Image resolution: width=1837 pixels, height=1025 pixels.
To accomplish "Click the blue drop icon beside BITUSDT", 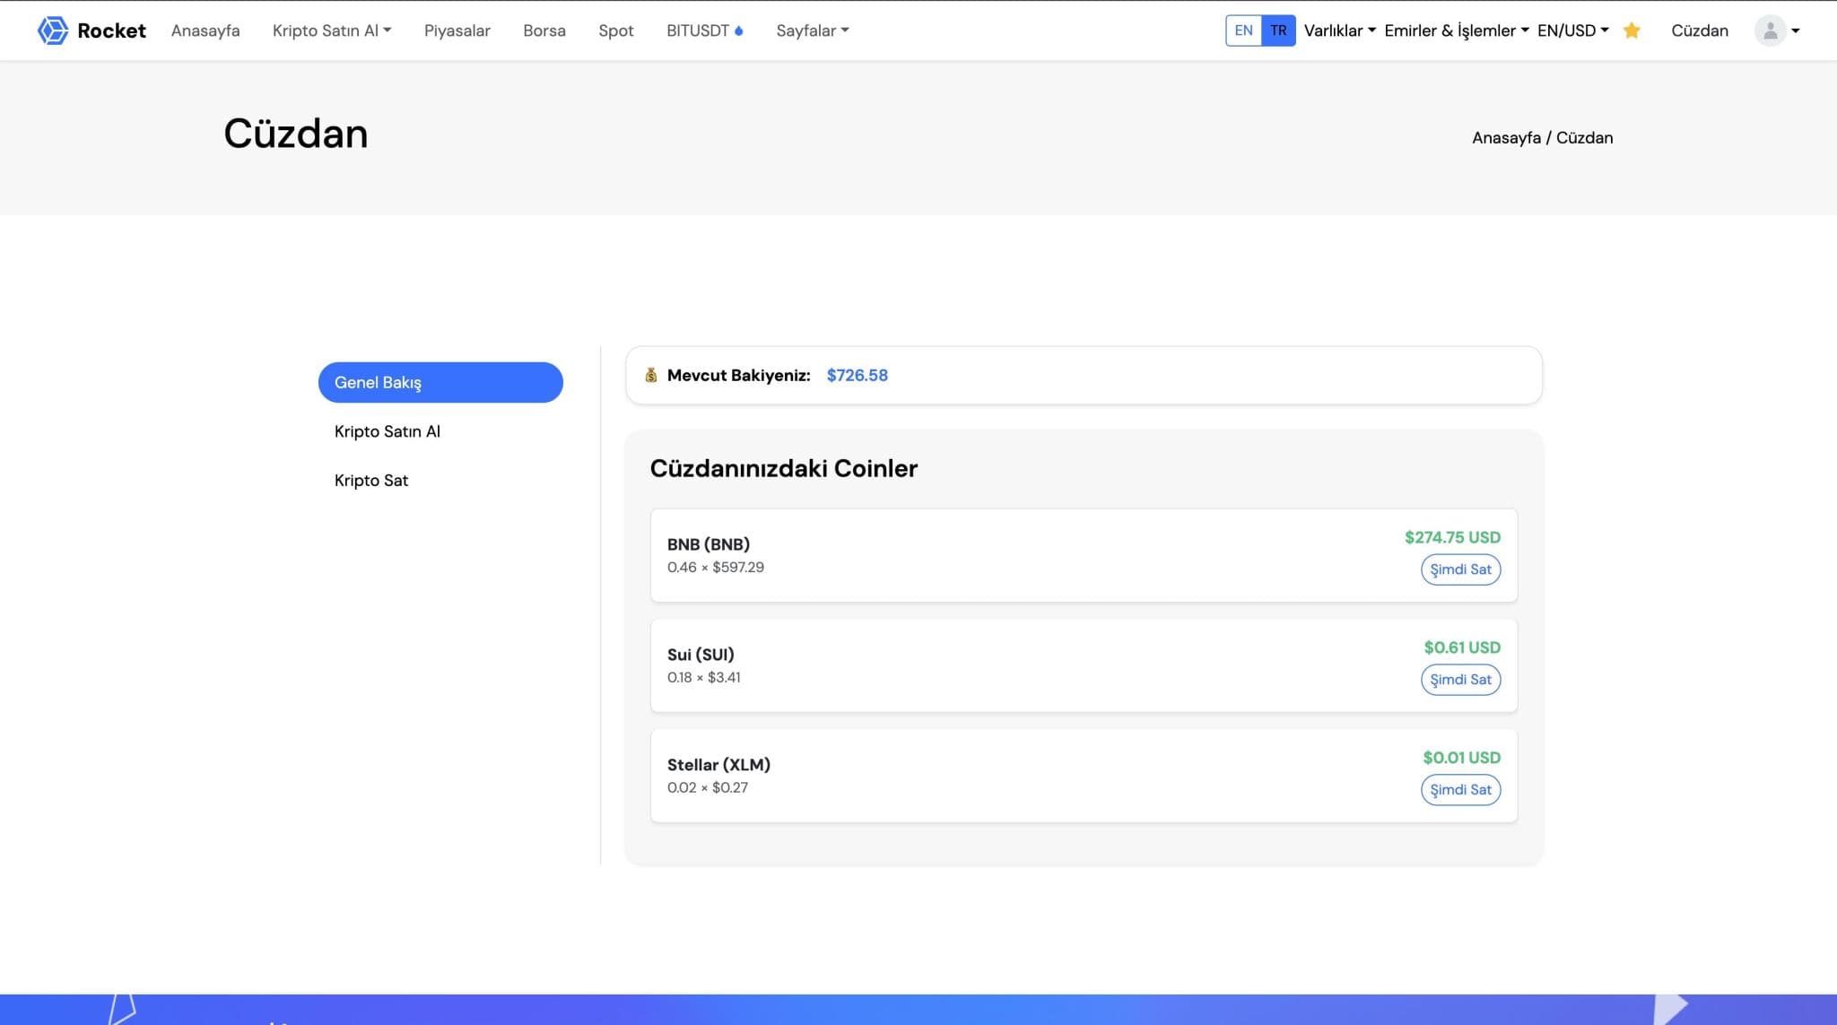I will pyautogui.click(x=739, y=30).
